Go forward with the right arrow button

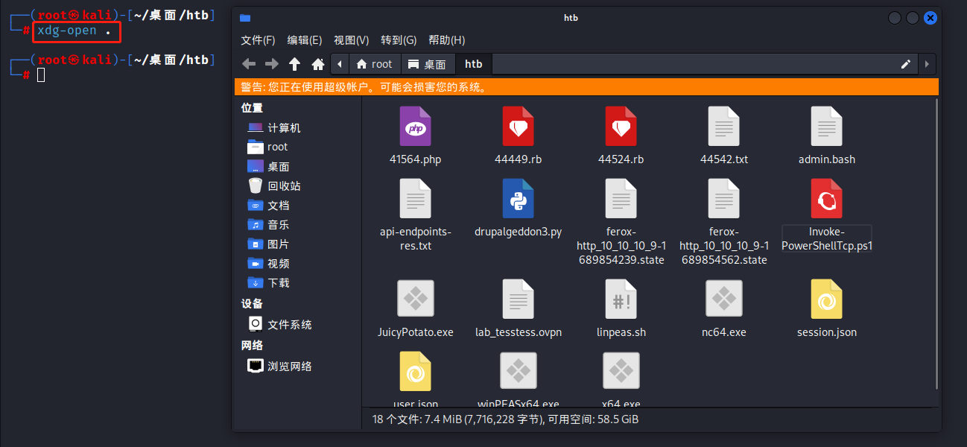(x=272, y=64)
